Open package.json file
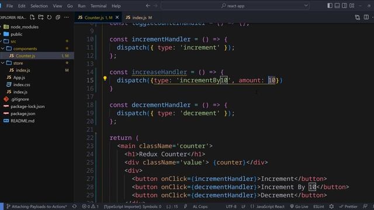 tap(23, 113)
